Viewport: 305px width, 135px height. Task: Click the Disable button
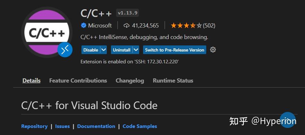tap(91, 50)
